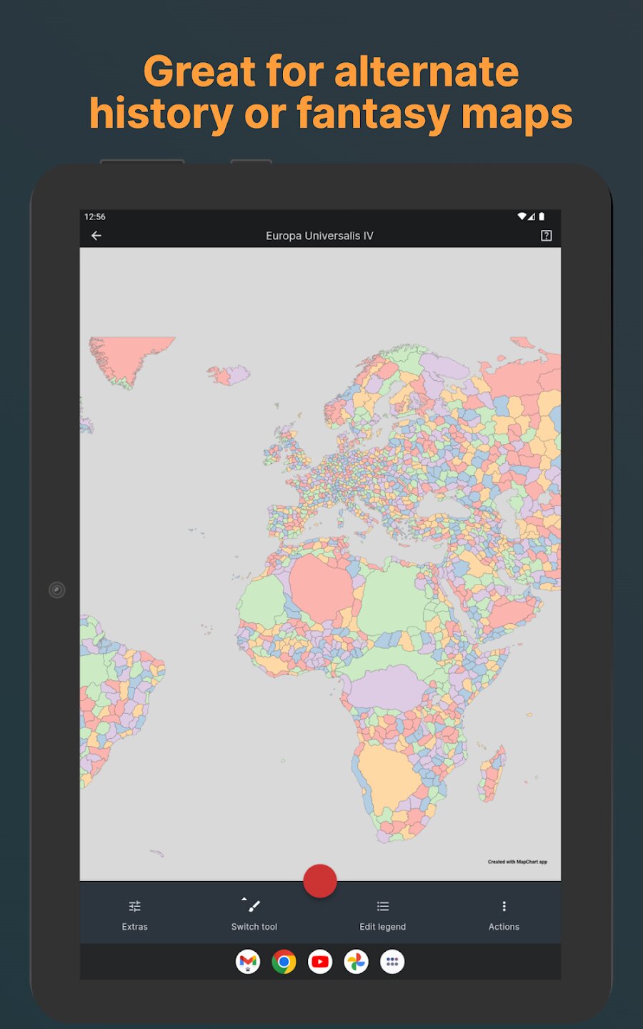Tap the cellular signal status icon
The image size is (643, 1029).
coord(532,217)
